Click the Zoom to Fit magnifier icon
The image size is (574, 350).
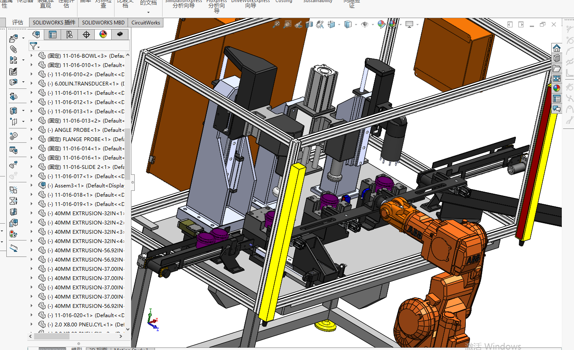click(x=276, y=24)
